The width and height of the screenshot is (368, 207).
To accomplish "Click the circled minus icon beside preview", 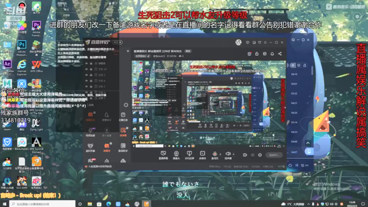I will tap(126, 105).
